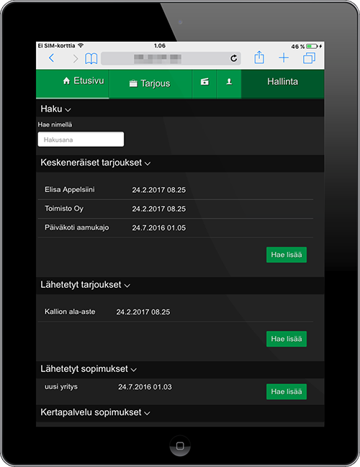
Task: Tap the Safari back arrow
Action: [x=52, y=58]
